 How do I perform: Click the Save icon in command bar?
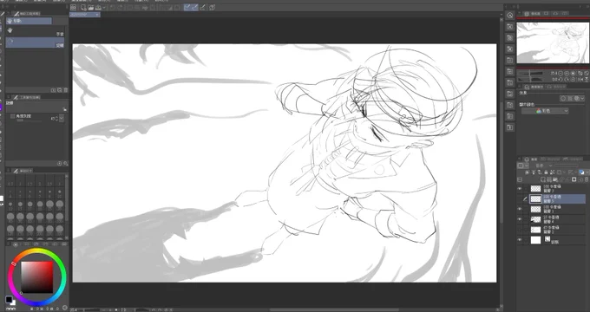98,8
